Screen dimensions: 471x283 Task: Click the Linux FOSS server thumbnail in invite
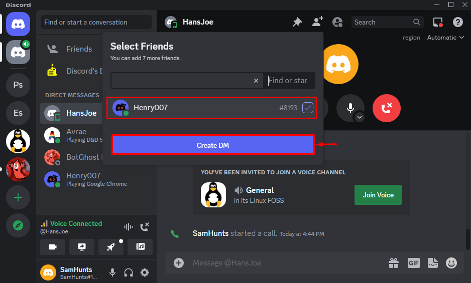(x=213, y=195)
